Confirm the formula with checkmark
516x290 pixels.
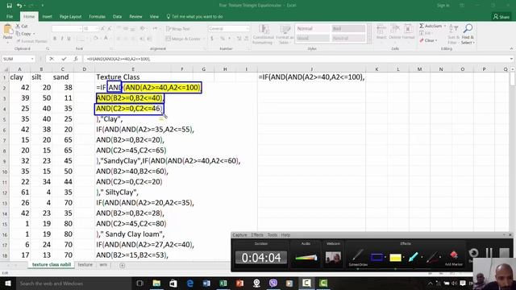coord(64,59)
